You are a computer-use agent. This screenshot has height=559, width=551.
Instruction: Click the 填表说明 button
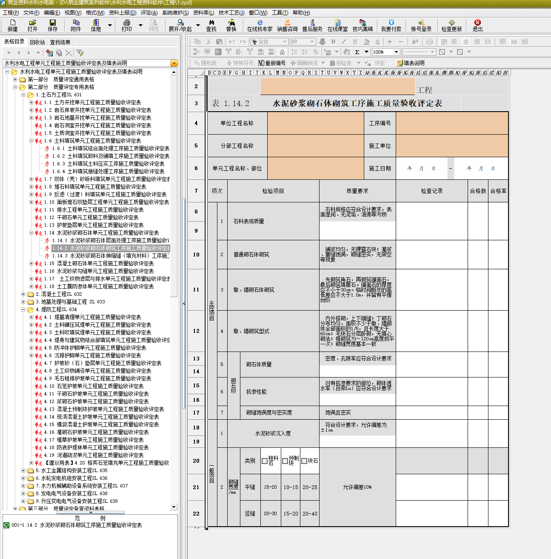coord(411,63)
